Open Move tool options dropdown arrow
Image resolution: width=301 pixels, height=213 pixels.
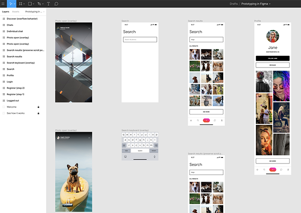pyautogui.click(x=14, y=4)
